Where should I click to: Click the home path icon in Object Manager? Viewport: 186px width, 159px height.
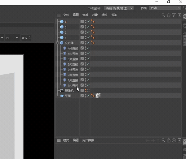[169, 15]
